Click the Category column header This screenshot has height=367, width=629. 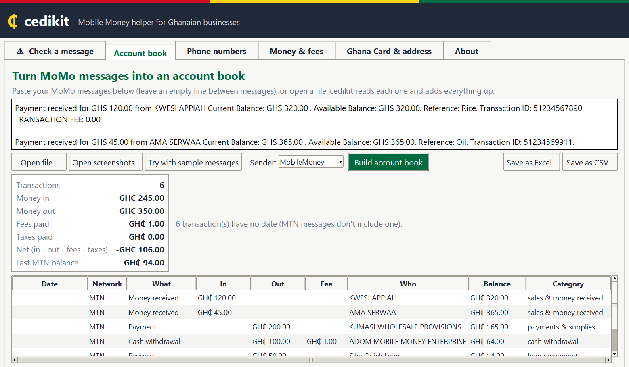coord(568,284)
